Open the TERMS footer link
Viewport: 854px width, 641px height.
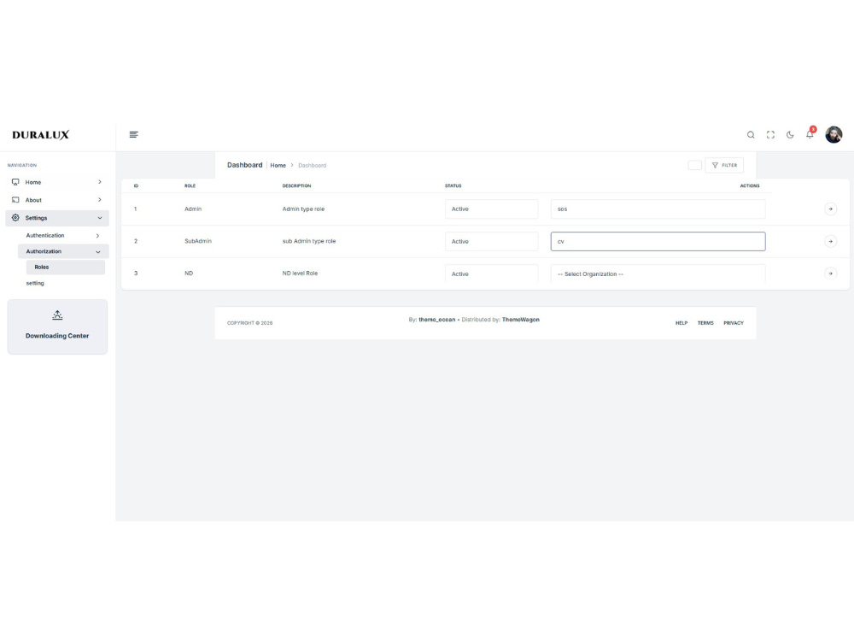pyautogui.click(x=705, y=323)
